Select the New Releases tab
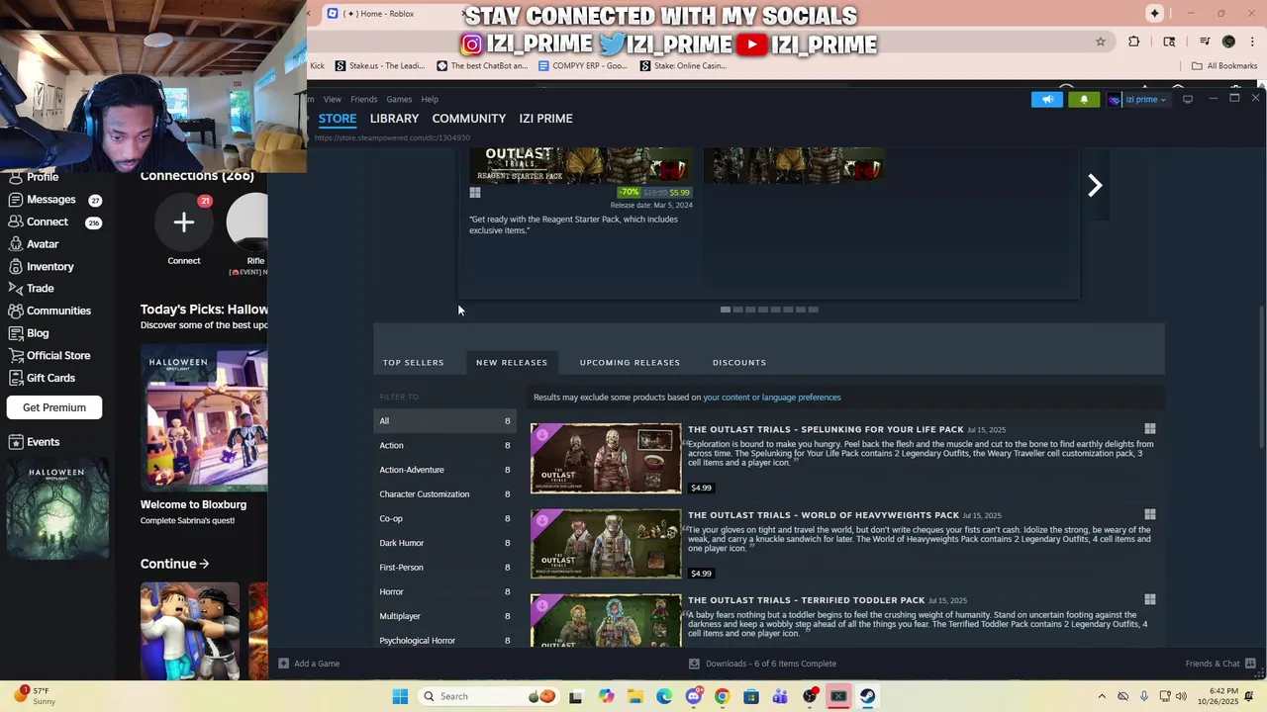The image size is (1267, 712). point(512,362)
